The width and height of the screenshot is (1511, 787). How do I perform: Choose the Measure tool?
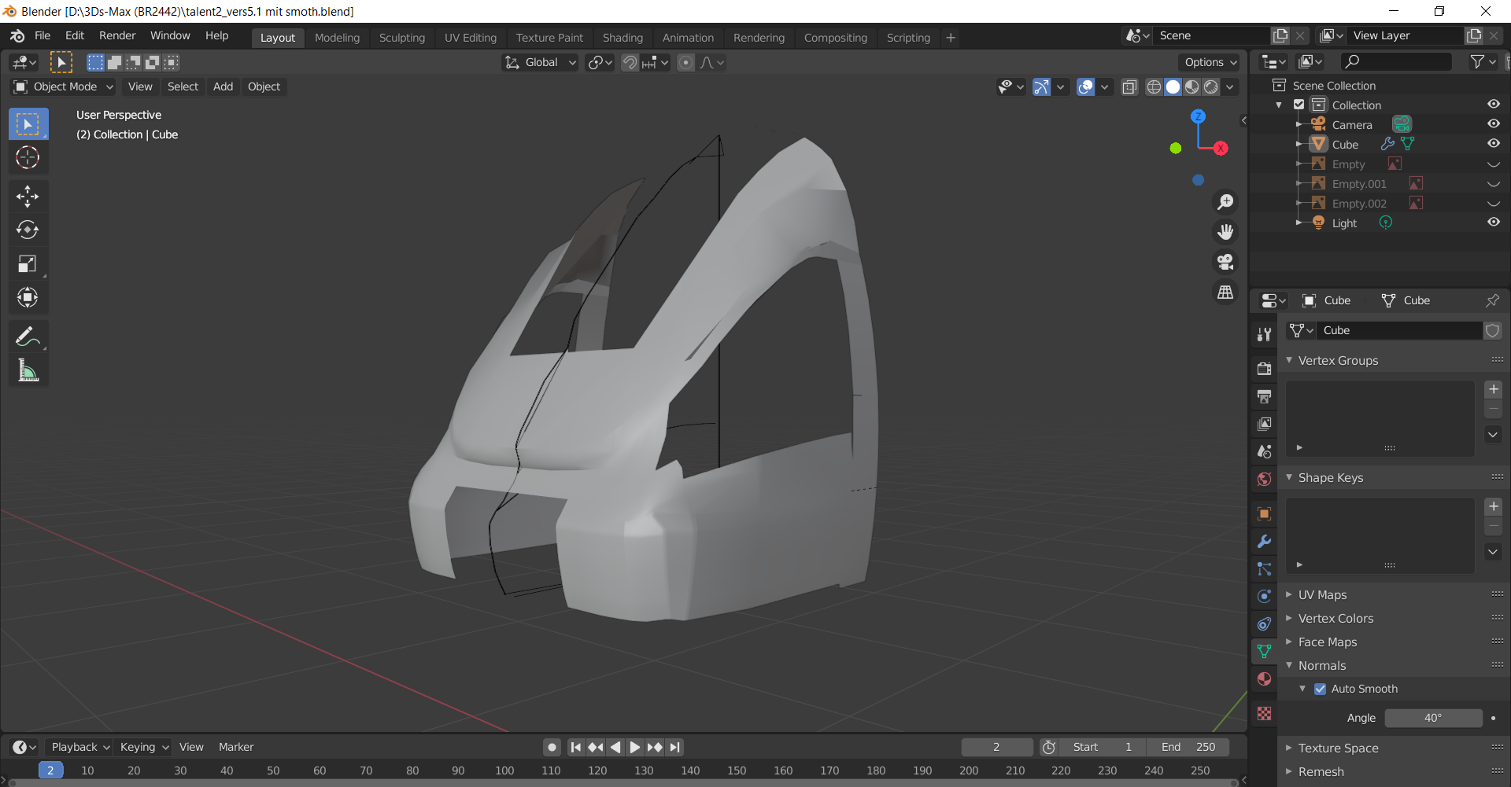coord(28,370)
